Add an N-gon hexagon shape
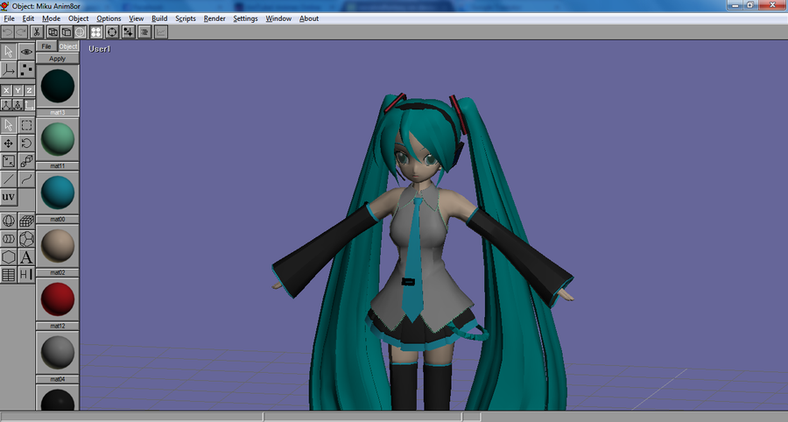Image resolution: width=788 pixels, height=422 pixels. [9, 257]
